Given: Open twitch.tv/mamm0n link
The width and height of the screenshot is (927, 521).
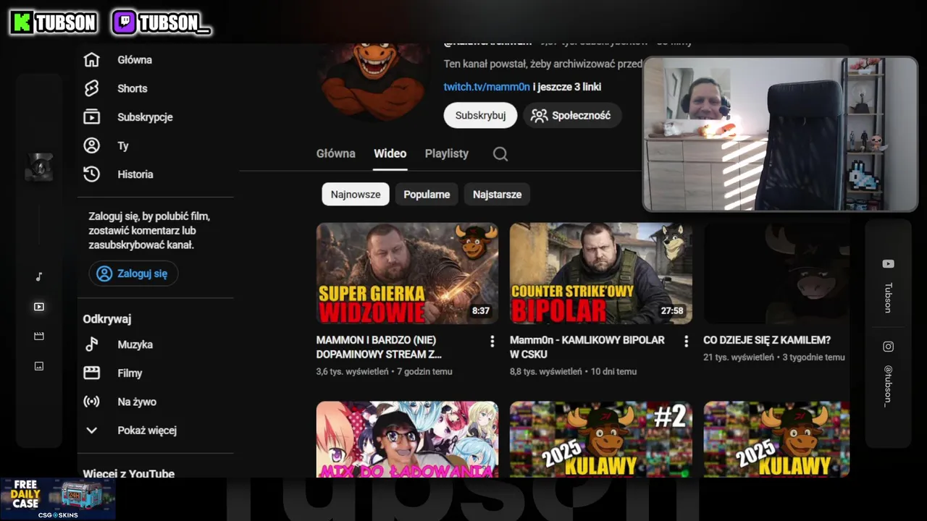Looking at the screenshot, I should (x=487, y=87).
